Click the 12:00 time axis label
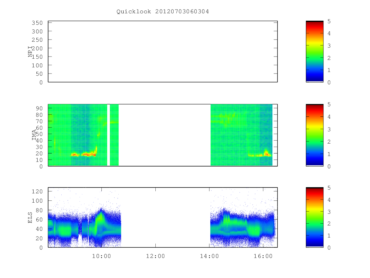This screenshot has width=370, height=278. [x=155, y=256]
